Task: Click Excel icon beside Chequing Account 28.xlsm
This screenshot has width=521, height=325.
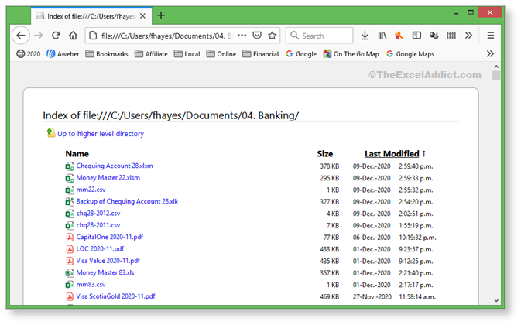Action: (x=70, y=166)
